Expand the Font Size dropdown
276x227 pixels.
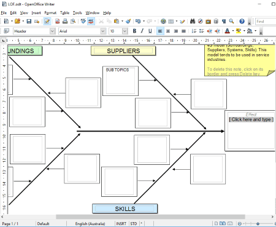coord(125,31)
